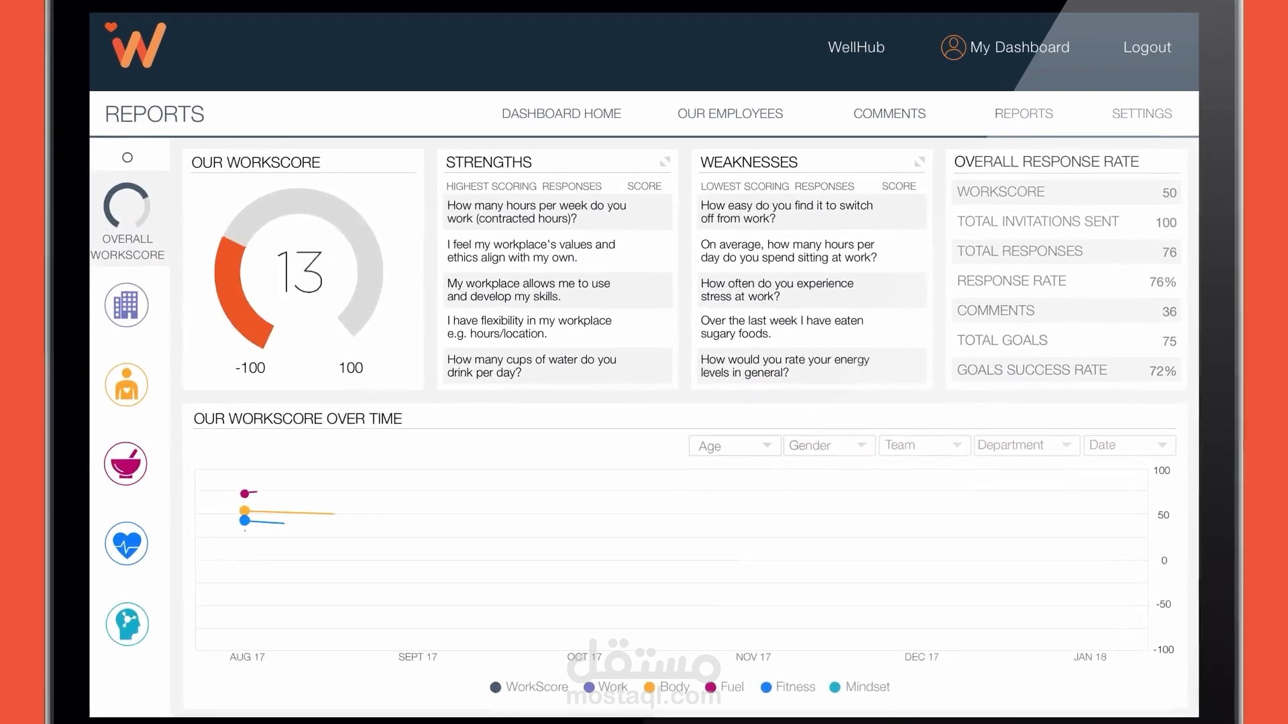Click the pink Fuel data point
The height and width of the screenshot is (724, 1288).
click(245, 494)
